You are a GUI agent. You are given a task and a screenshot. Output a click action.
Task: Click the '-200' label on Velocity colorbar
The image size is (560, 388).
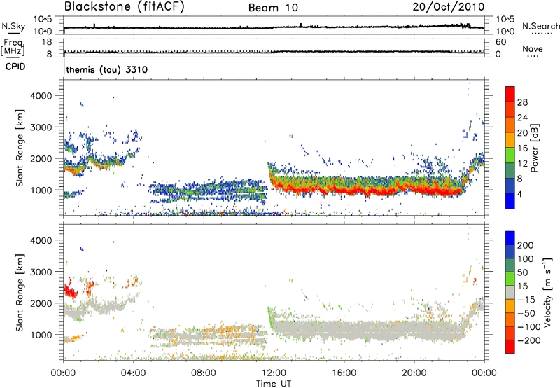[529, 340]
